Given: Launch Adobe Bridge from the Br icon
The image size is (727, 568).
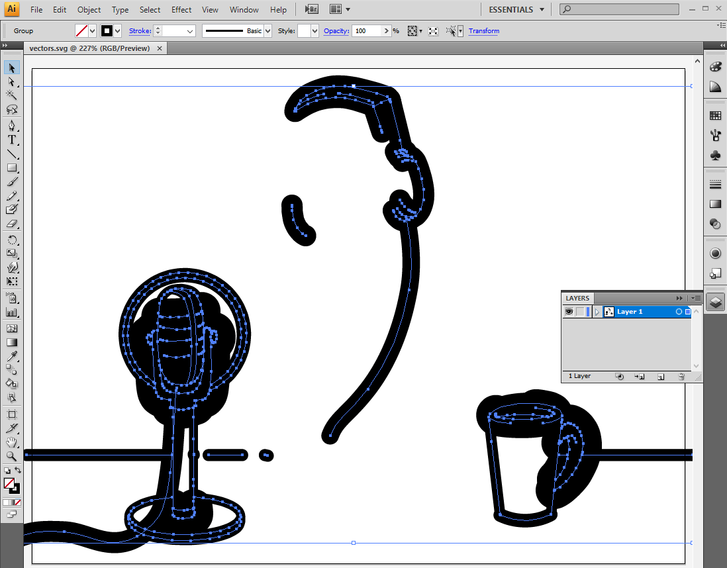Looking at the screenshot, I should pyautogui.click(x=311, y=10).
